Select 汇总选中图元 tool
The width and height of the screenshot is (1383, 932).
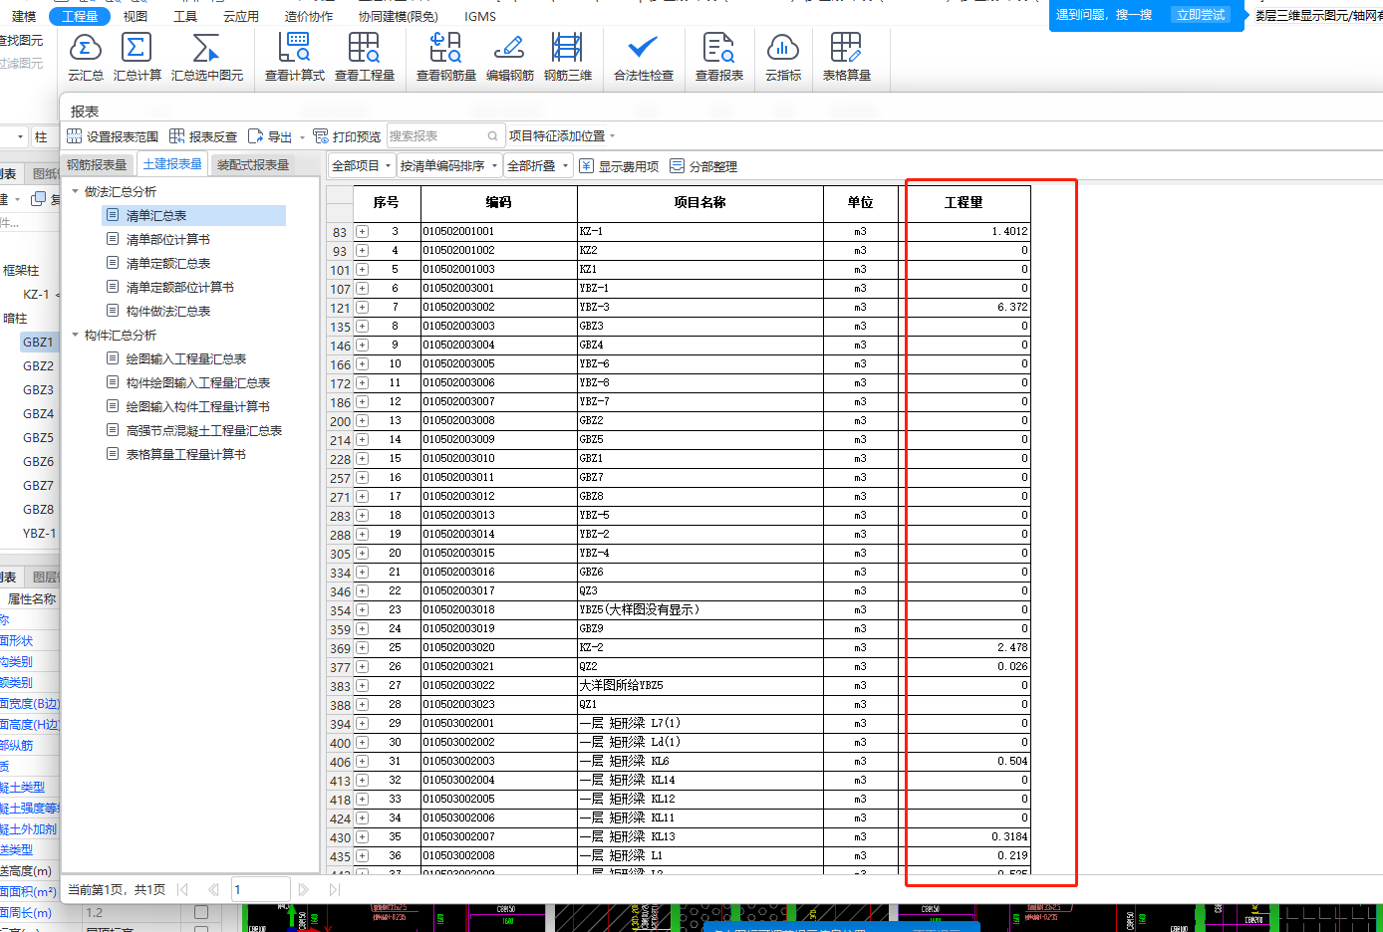coord(206,57)
